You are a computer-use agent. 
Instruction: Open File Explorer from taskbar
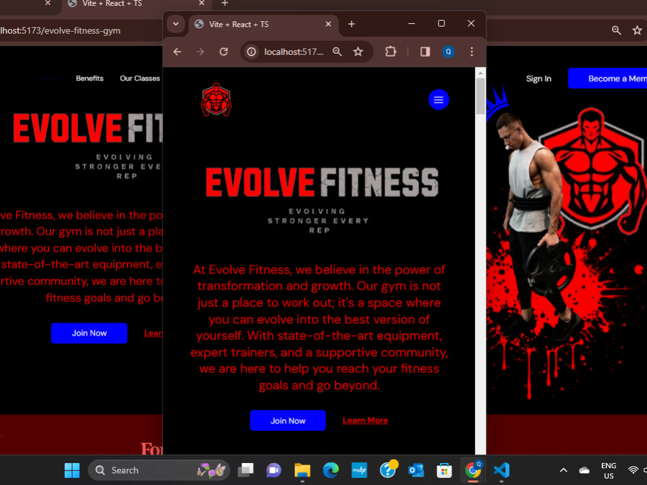[302, 470]
